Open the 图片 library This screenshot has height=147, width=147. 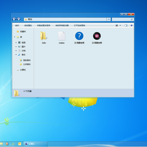click(x=22, y=47)
